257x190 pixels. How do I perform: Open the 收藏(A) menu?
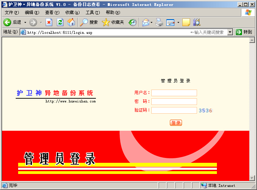(73, 13)
